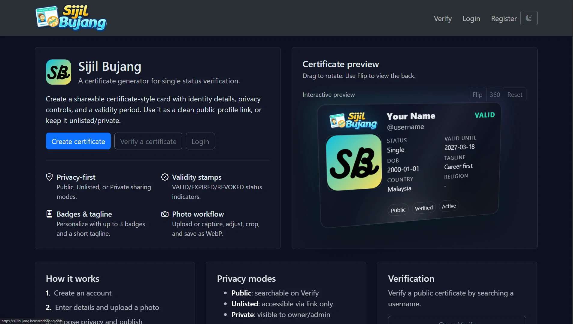Click the Photo workflow camera icon
The height and width of the screenshot is (324, 573).
coord(165,214)
